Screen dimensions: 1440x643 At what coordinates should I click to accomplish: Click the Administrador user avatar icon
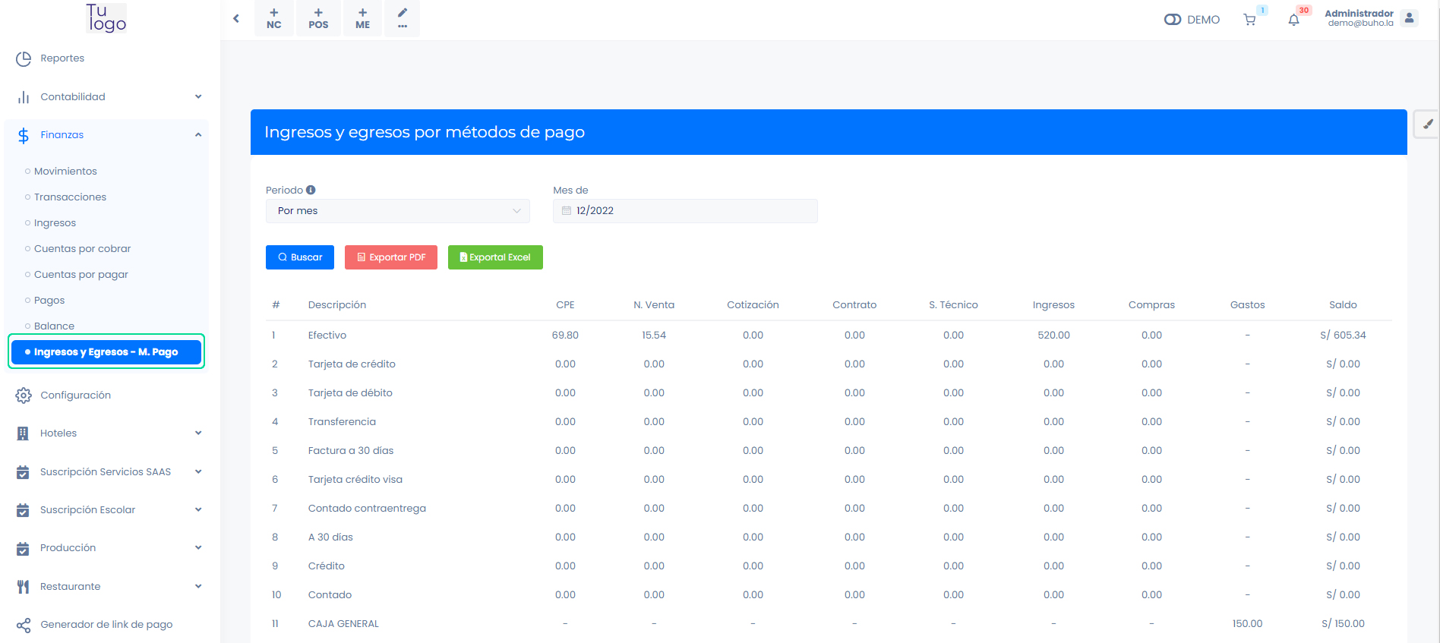click(1409, 18)
